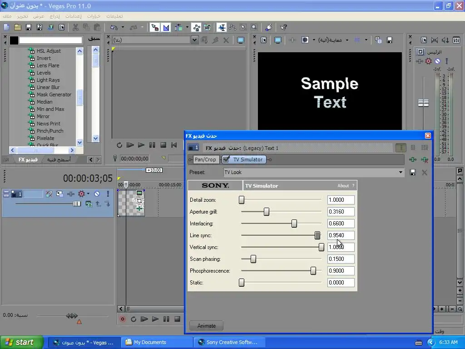Open the تحرير menu
The image size is (465, 349).
coord(22,16)
